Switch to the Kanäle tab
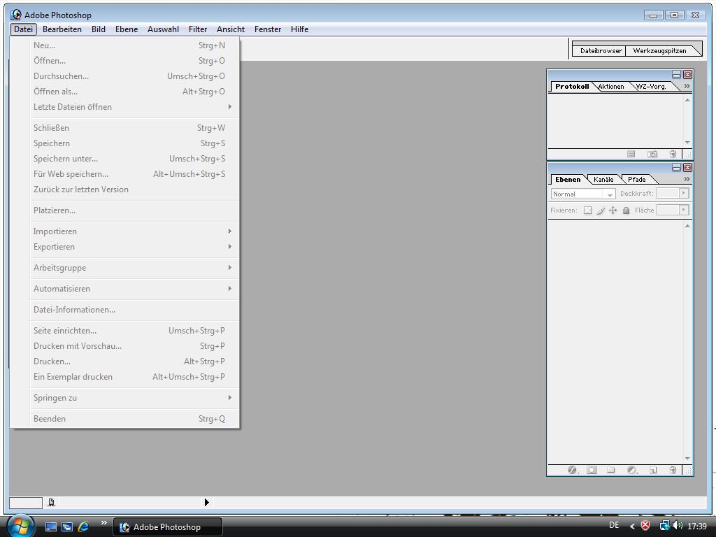This screenshot has width=716, height=537. tap(603, 180)
